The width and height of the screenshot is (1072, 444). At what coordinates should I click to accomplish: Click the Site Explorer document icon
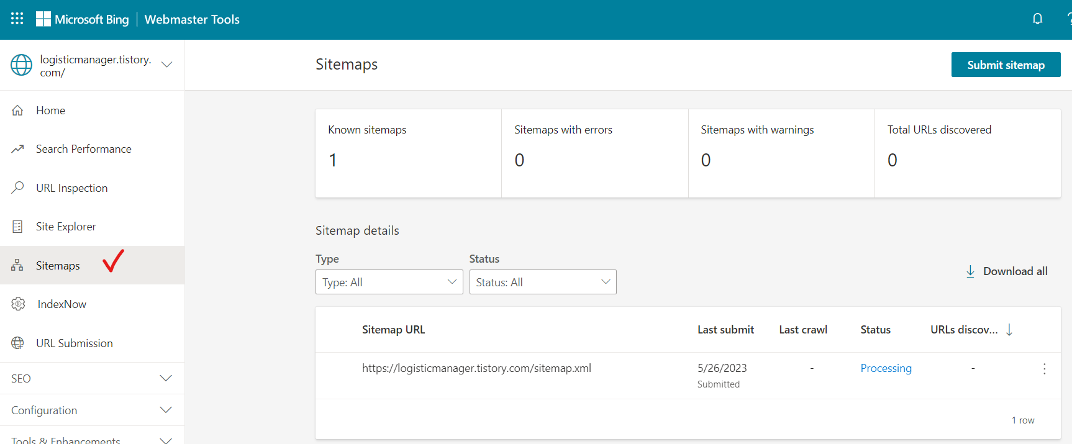(17, 227)
